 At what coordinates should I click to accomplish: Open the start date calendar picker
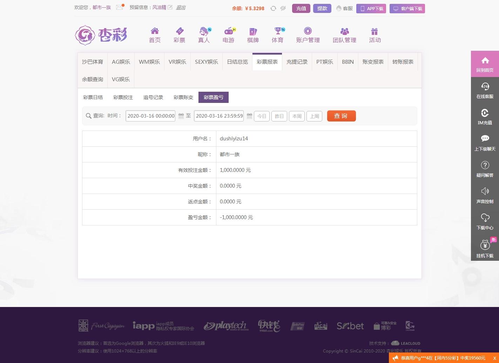tap(181, 116)
